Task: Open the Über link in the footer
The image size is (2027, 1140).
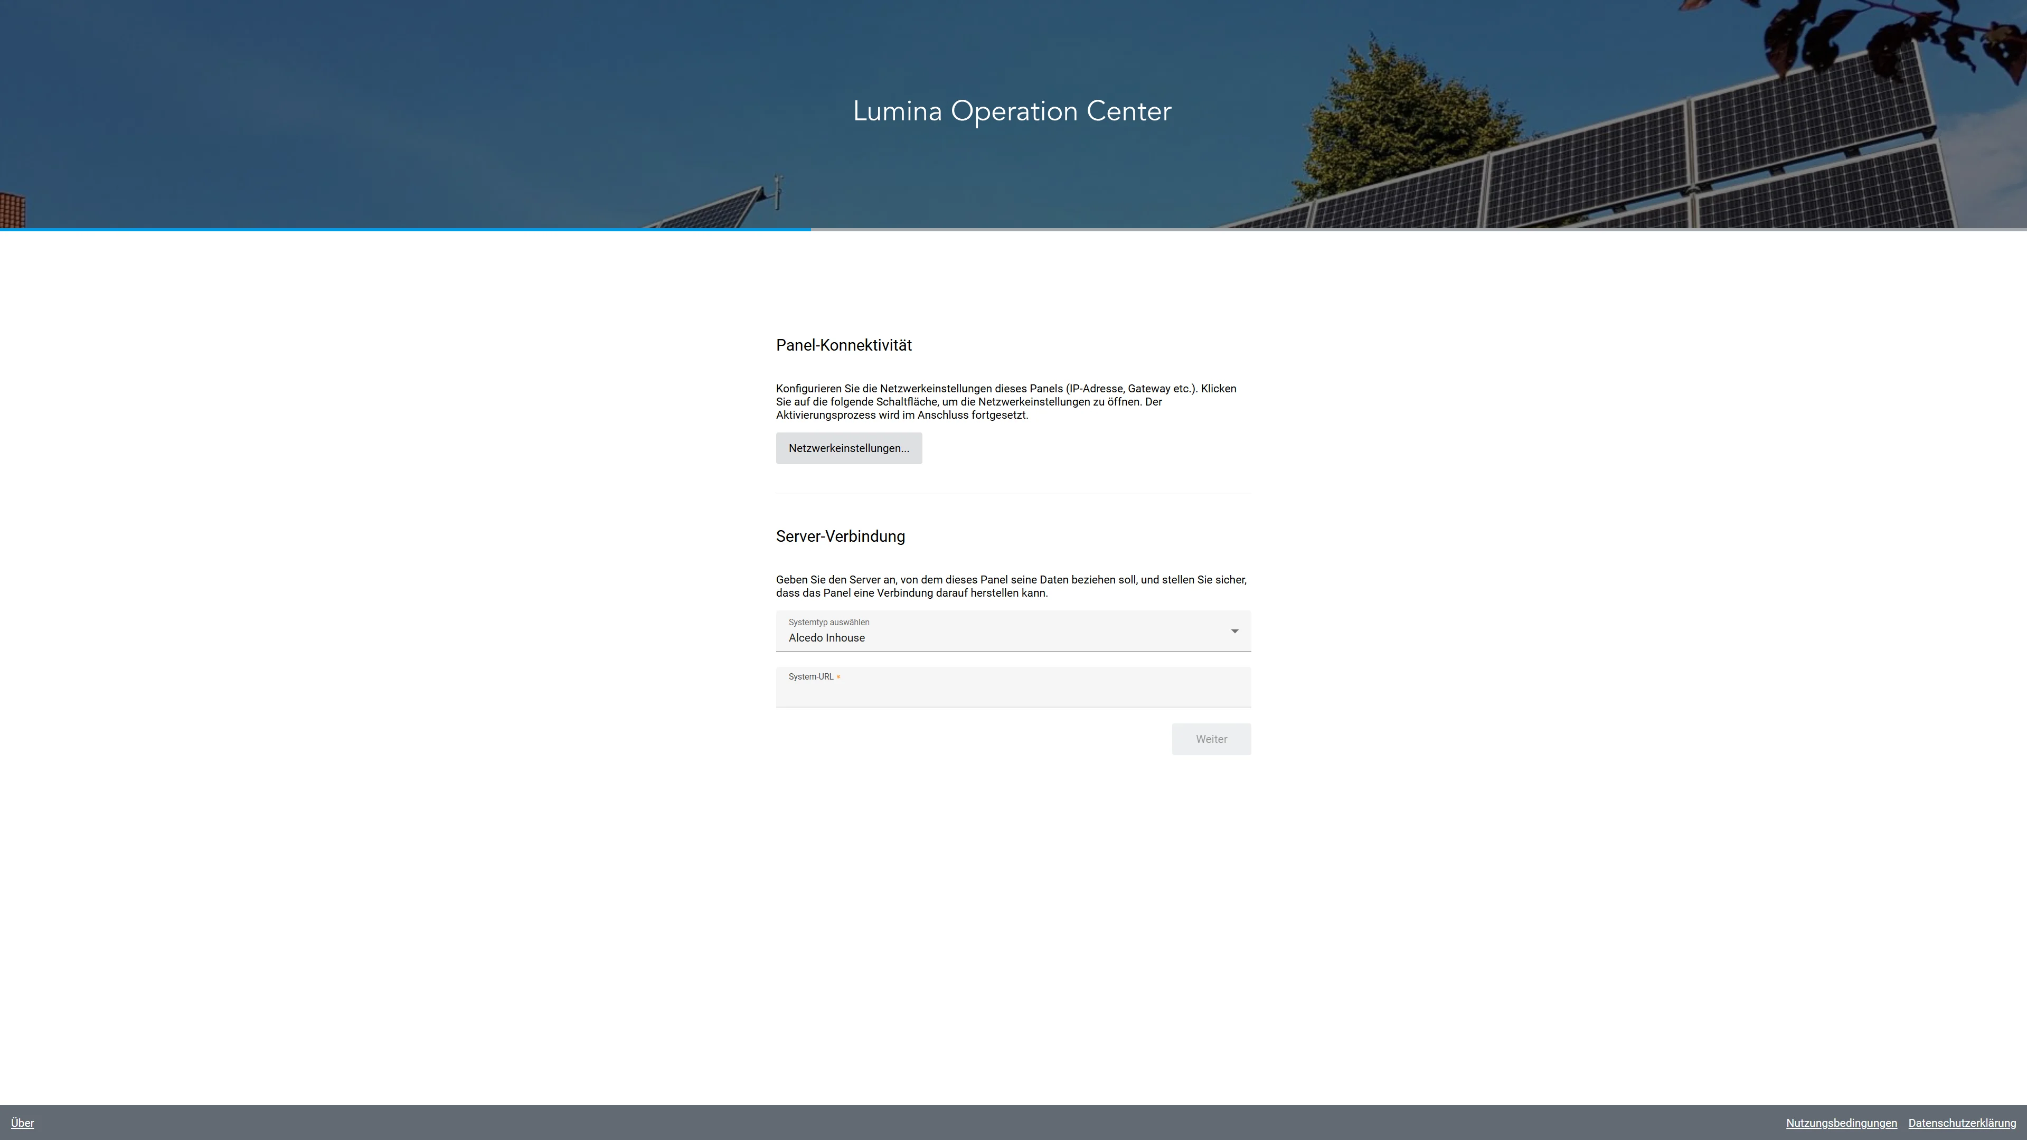Action: coord(22,1123)
